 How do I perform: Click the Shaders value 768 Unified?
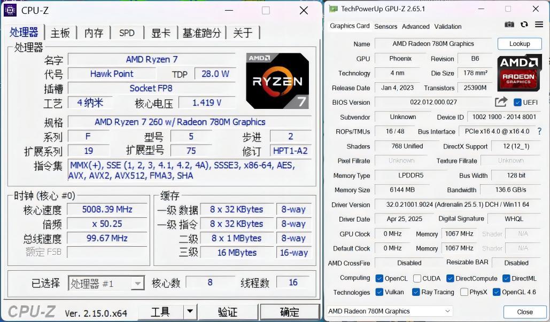(407, 146)
